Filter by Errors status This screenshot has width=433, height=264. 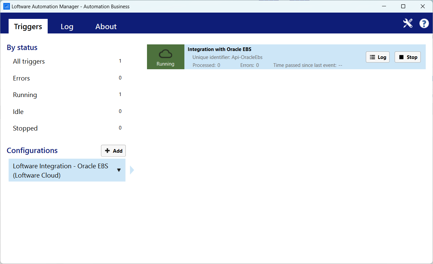coord(67,78)
